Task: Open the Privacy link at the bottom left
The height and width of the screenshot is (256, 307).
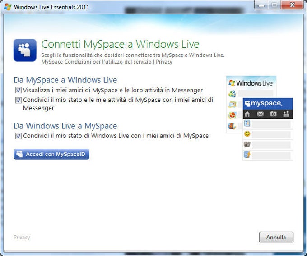Action: [x=22, y=238]
